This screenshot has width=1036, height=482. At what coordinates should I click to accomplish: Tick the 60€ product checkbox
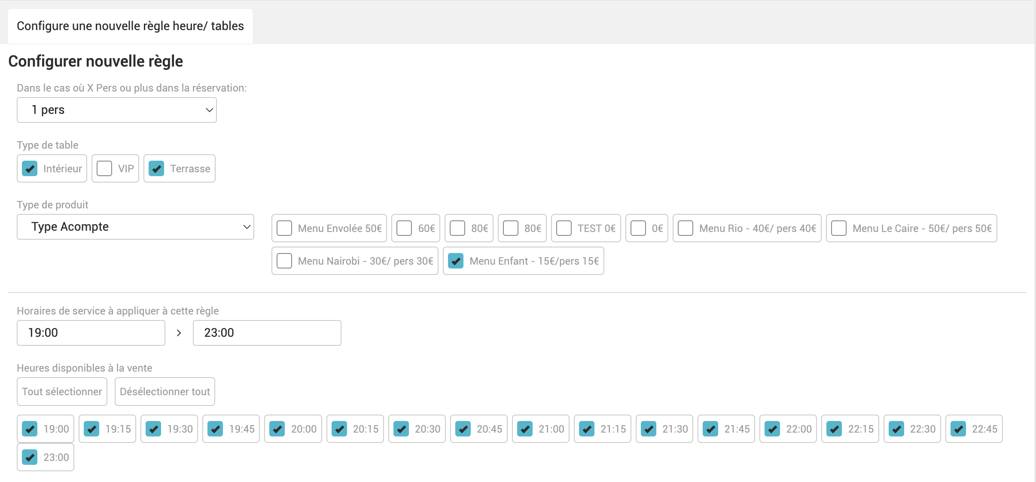(404, 228)
